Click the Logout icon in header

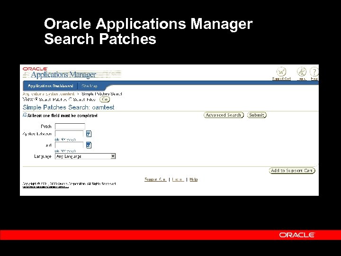click(x=302, y=72)
